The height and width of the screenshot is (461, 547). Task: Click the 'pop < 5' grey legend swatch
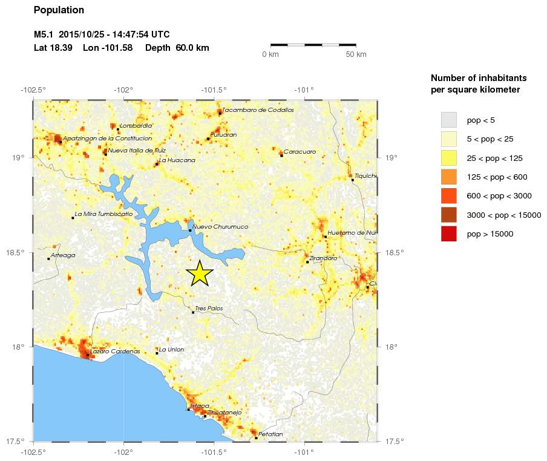click(x=448, y=120)
